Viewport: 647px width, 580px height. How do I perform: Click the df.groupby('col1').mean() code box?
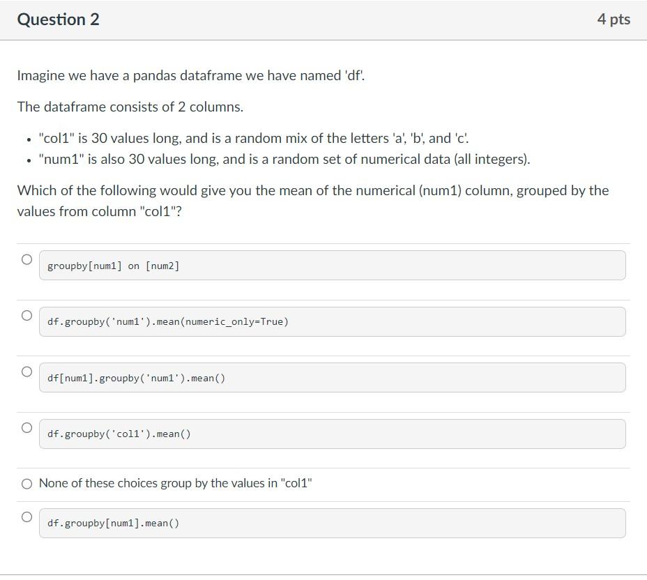click(x=332, y=434)
